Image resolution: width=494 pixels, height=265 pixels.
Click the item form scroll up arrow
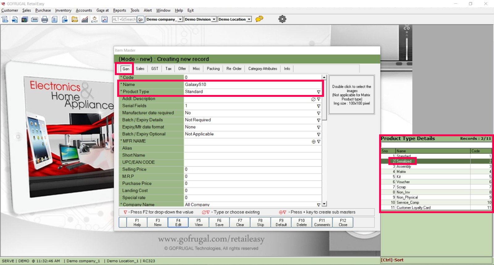pos(324,77)
